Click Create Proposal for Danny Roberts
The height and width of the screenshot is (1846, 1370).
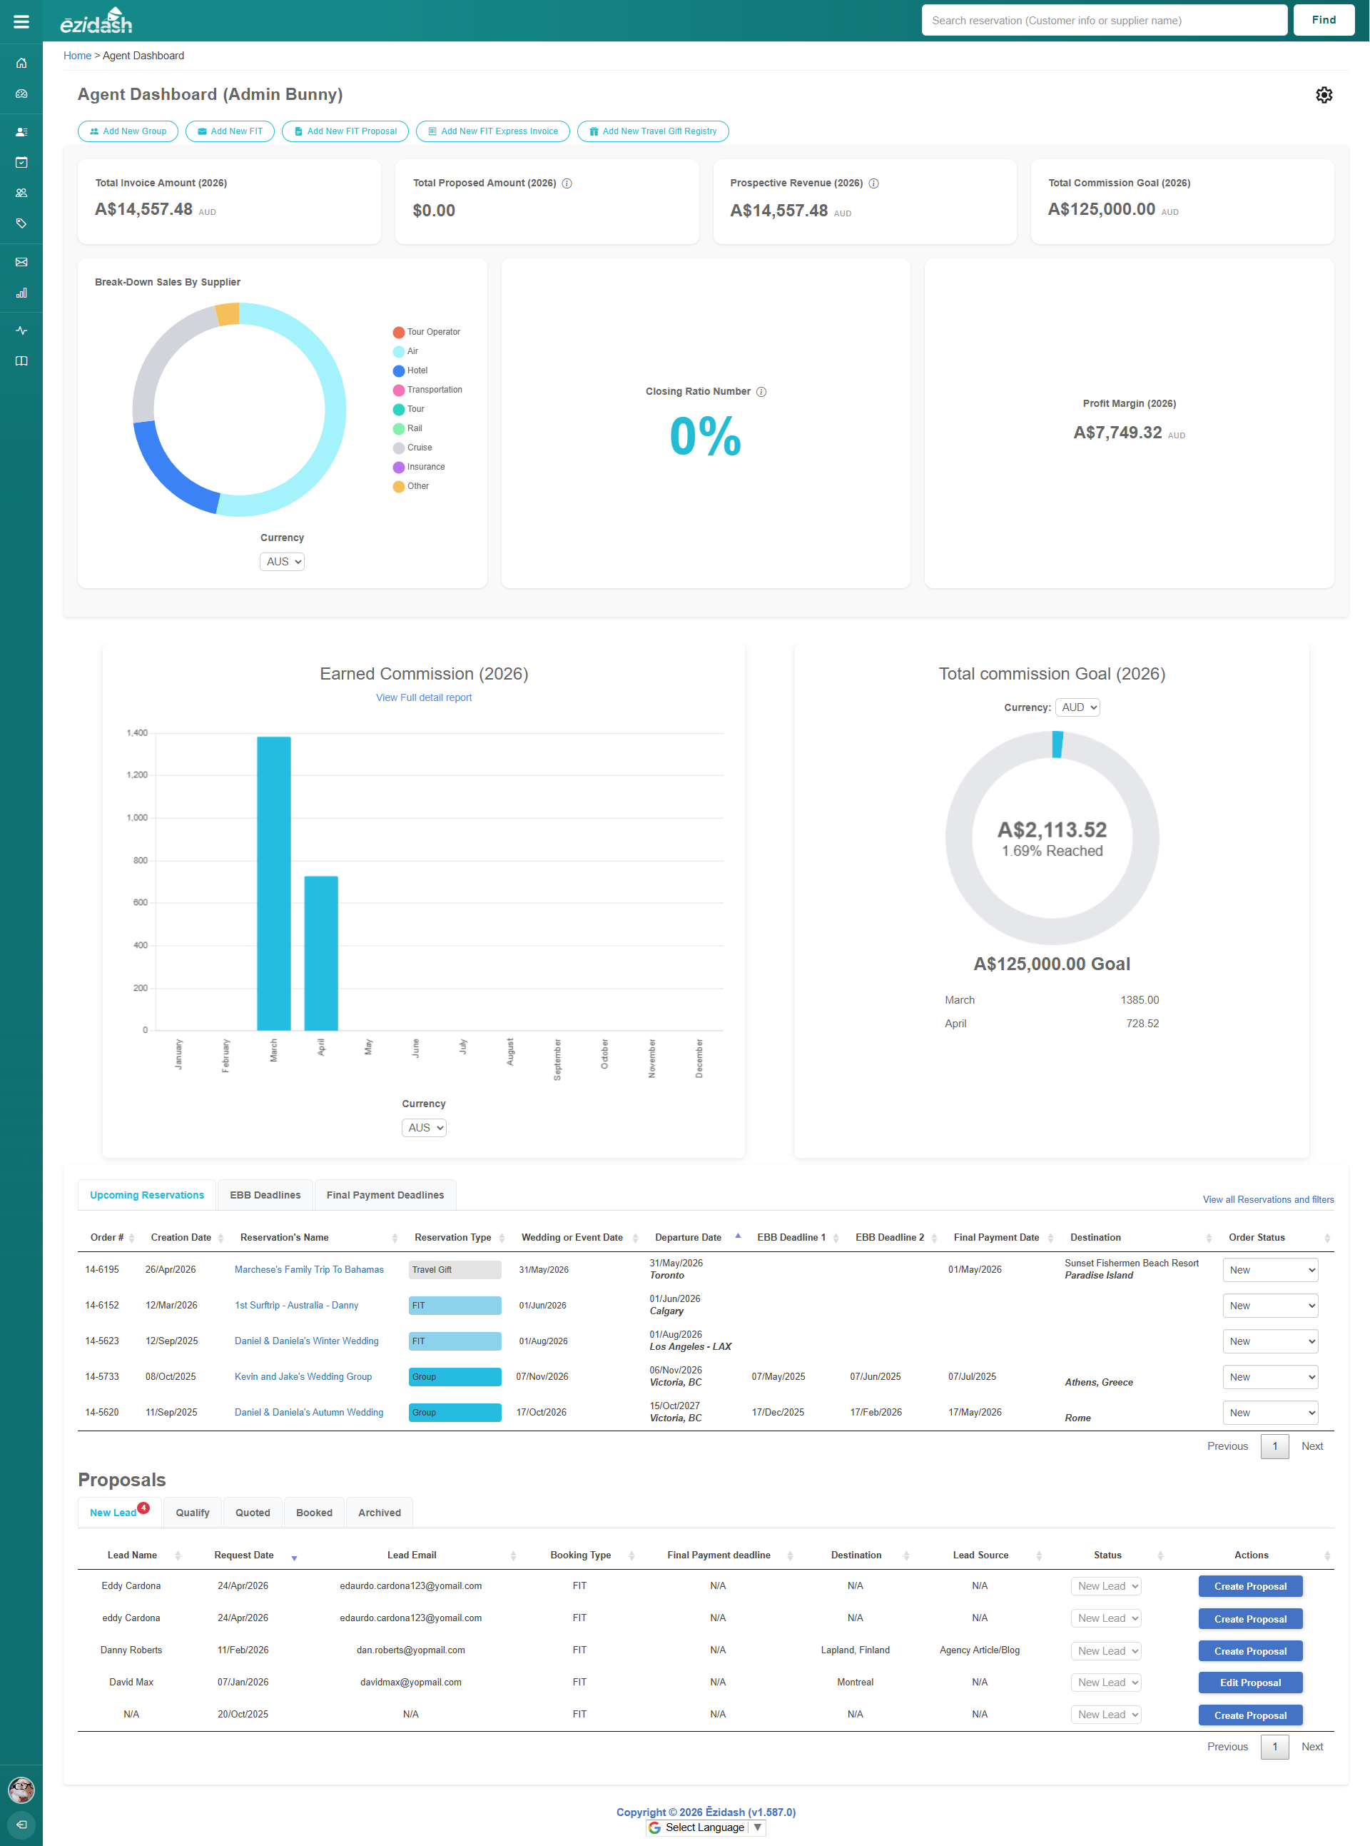coord(1249,1652)
